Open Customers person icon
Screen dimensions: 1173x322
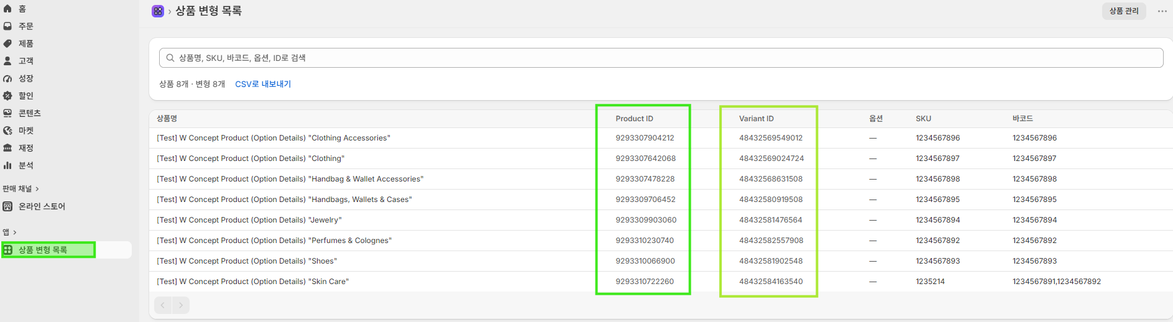[7, 61]
